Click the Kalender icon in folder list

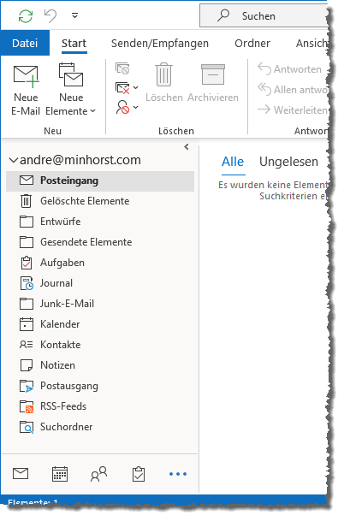[27, 324]
